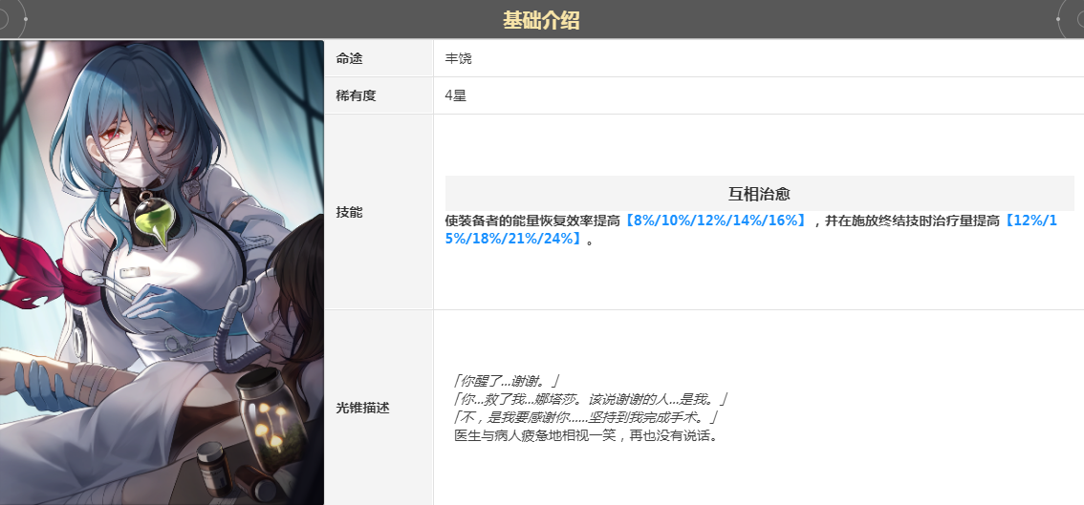The height and width of the screenshot is (505, 1084).
Task: Select the 技能 row label
Action: click(x=349, y=212)
